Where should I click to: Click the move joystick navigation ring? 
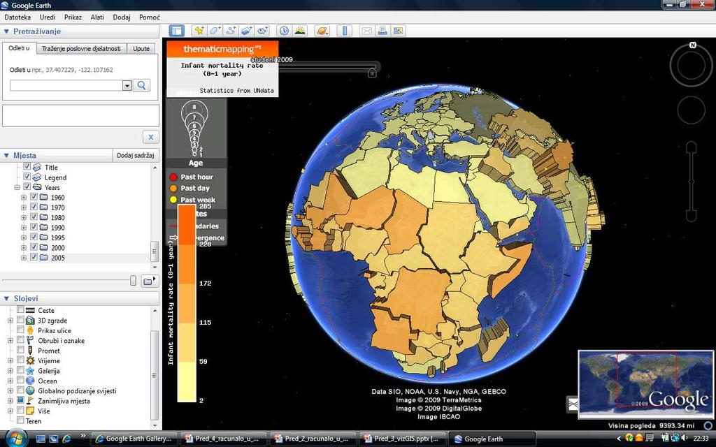(x=692, y=110)
